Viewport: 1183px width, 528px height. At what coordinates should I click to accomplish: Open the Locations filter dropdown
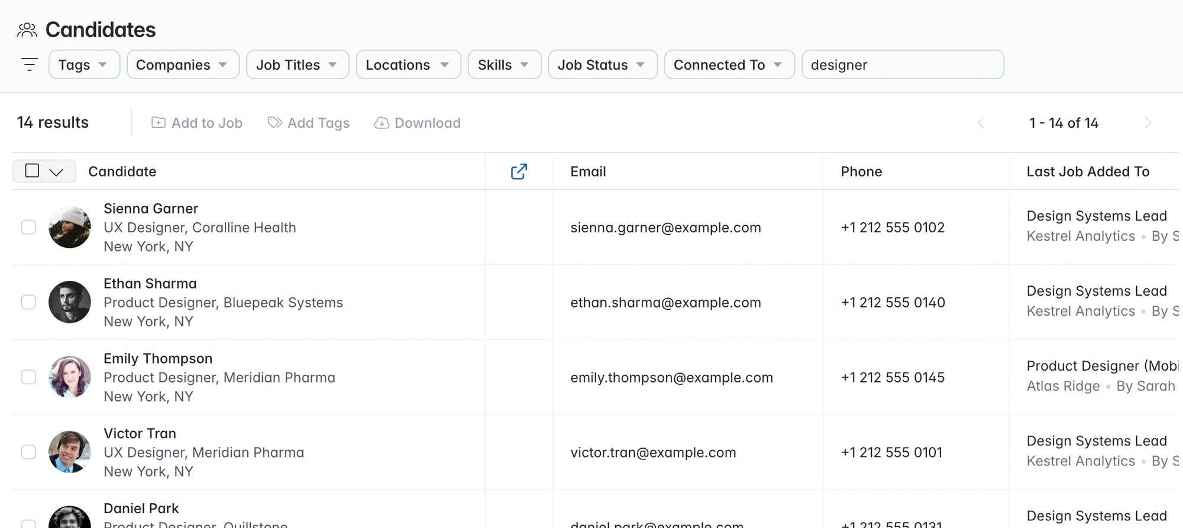(408, 64)
